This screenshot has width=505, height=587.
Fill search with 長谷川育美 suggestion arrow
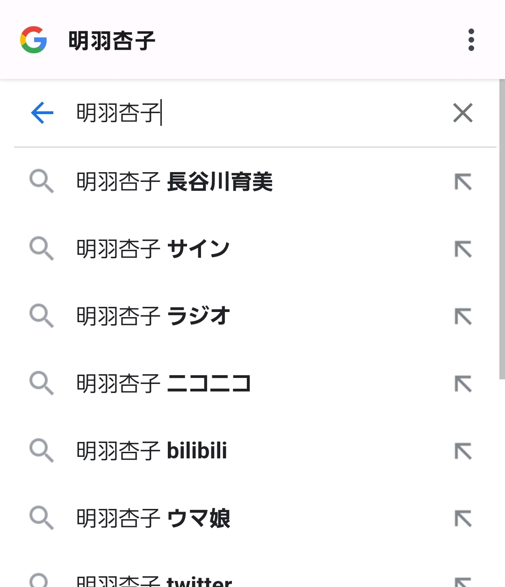pos(463,181)
